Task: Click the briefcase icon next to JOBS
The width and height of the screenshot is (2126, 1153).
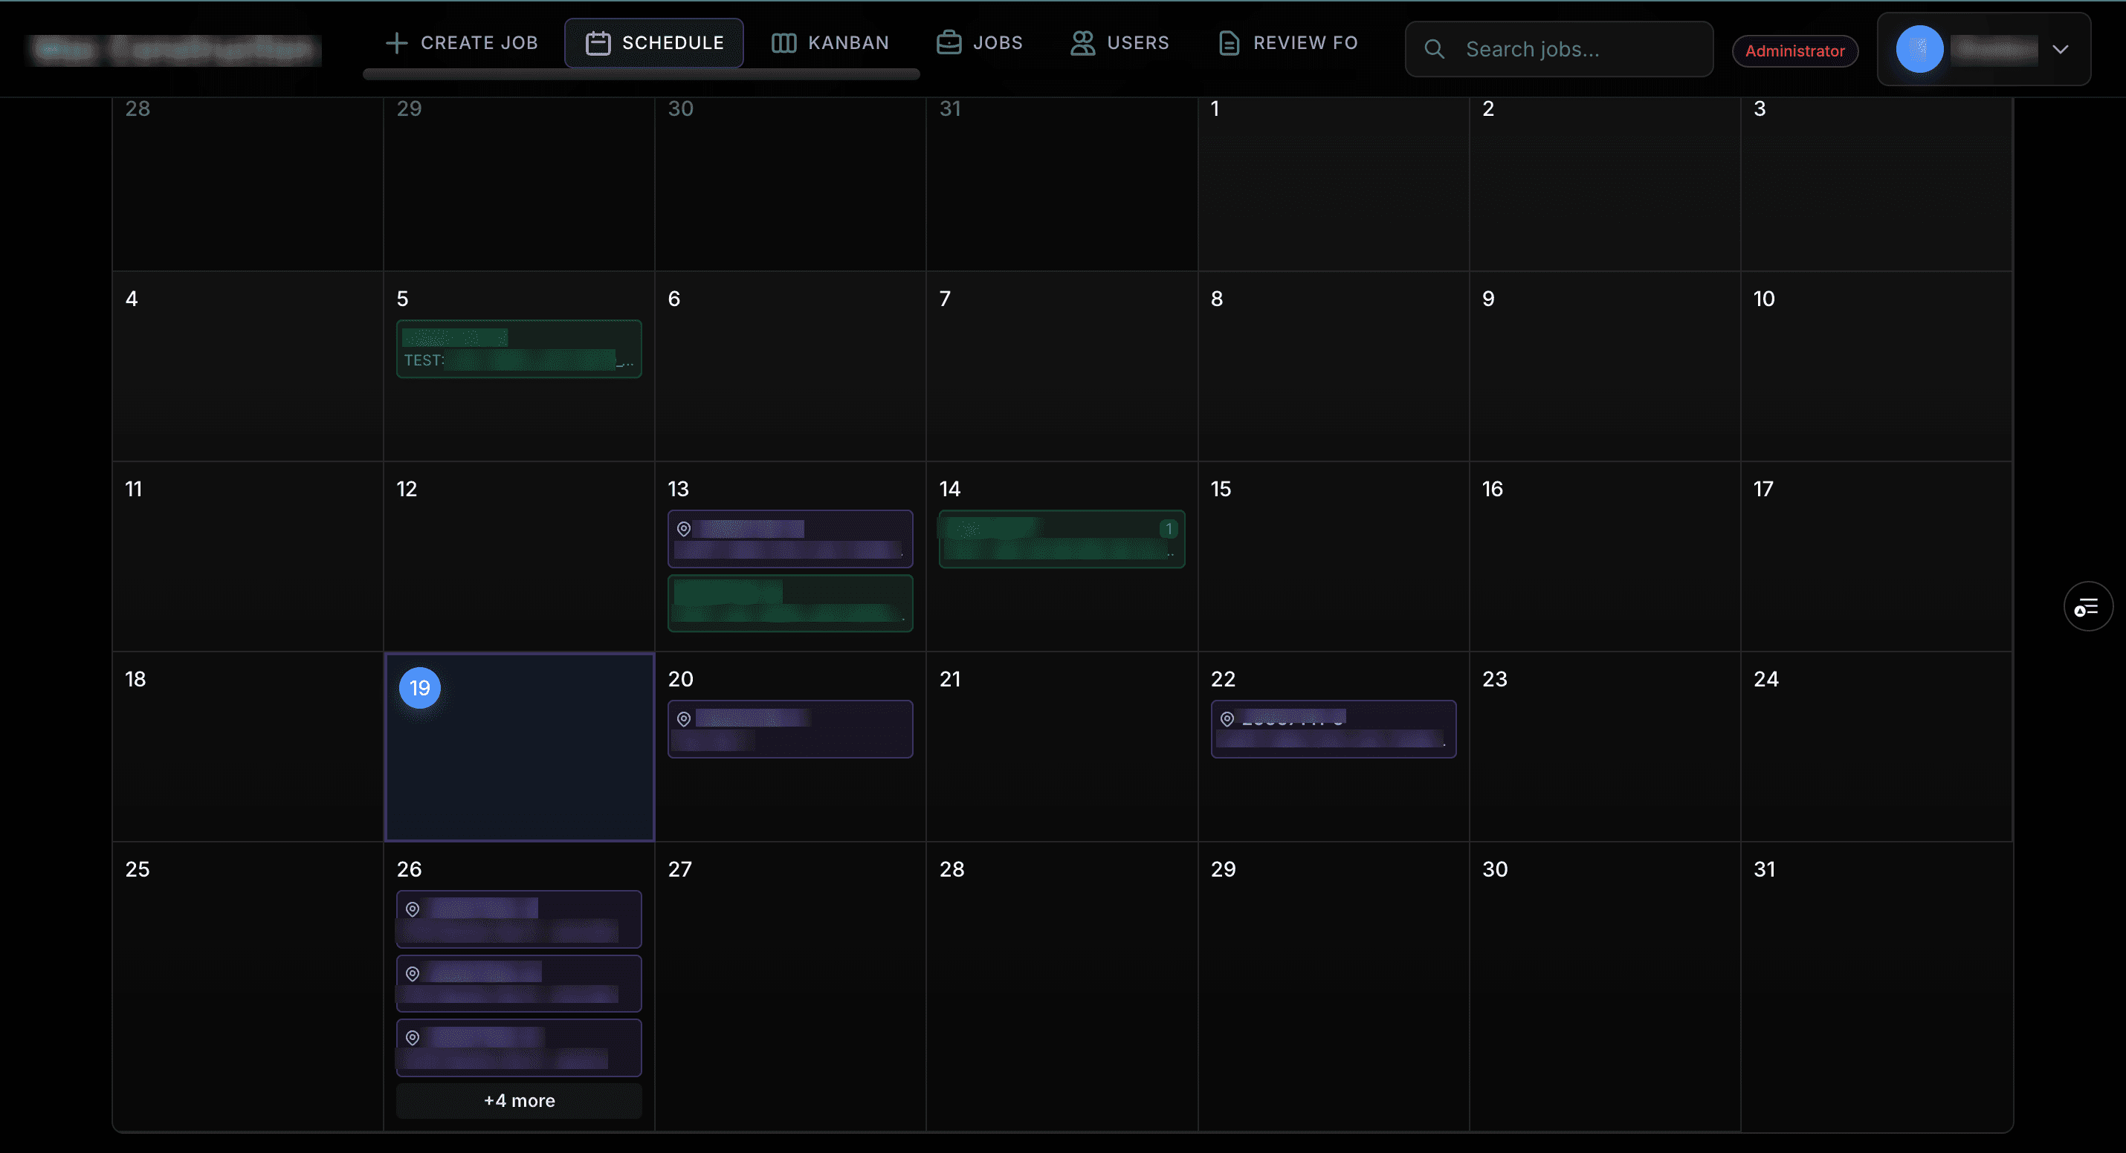Action: tap(949, 43)
